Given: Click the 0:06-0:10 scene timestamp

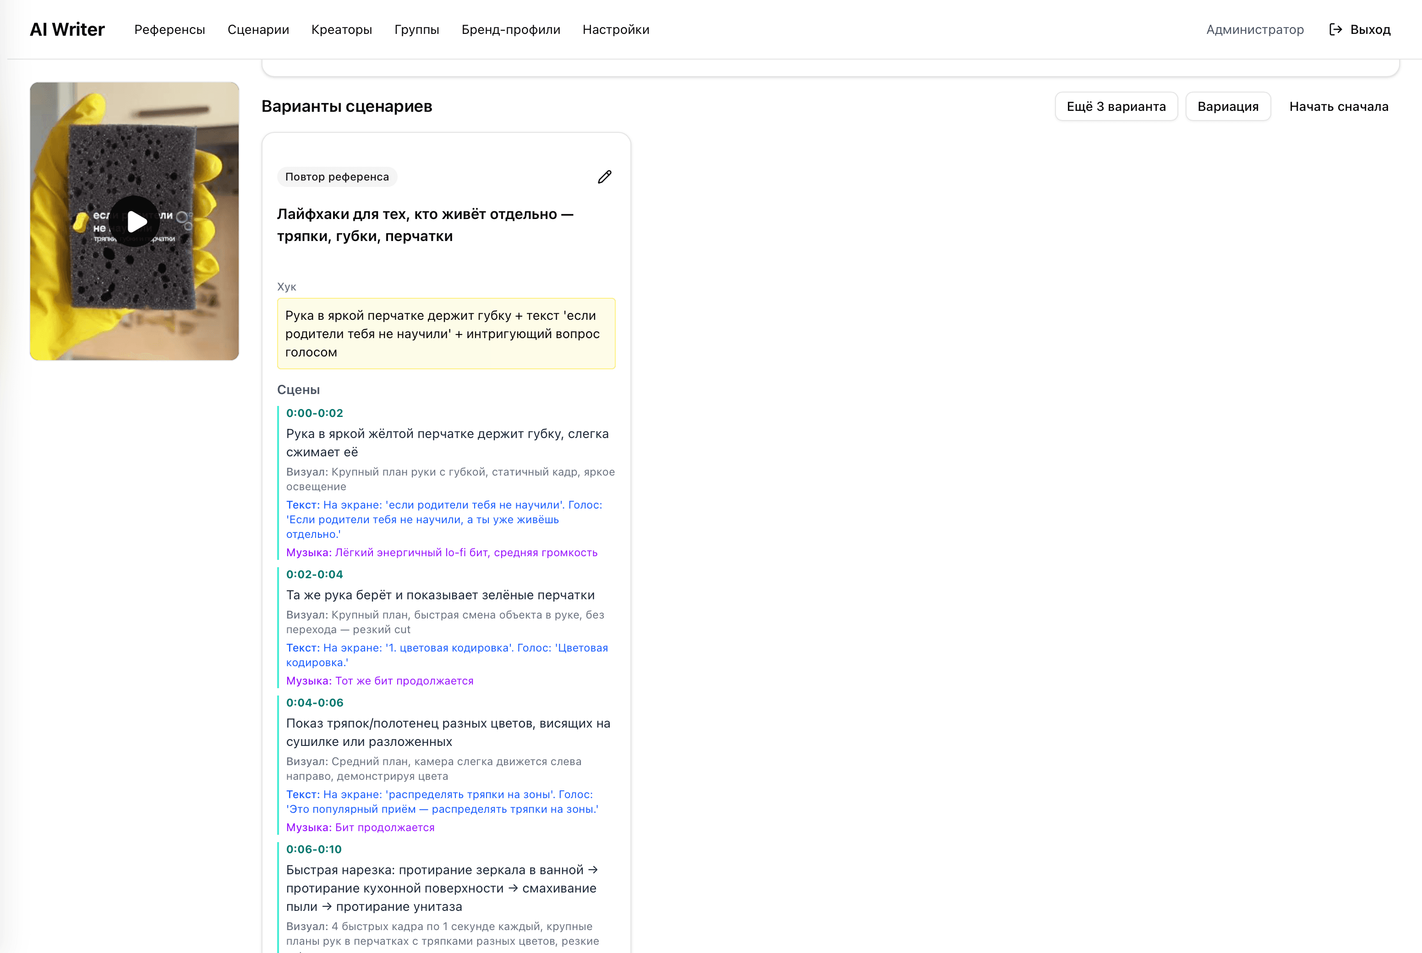Looking at the screenshot, I should (x=314, y=849).
